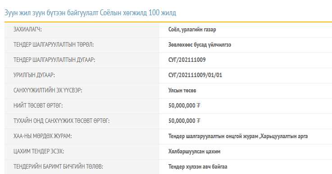Select the УРИЛГЫН ДУГААР label
332x174 pixels.
pyautogui.click(x=34, y=75)
